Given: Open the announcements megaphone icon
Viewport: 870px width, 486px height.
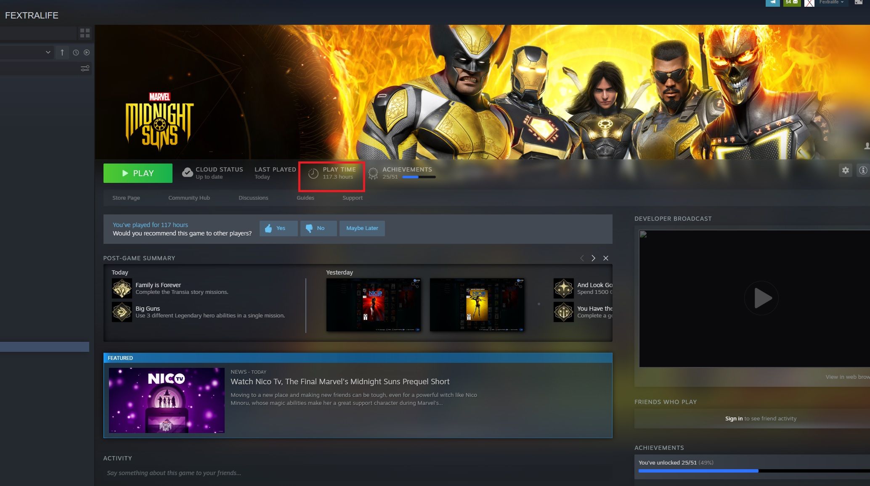Looking at the screenshot, I should [x=772, y=3].
